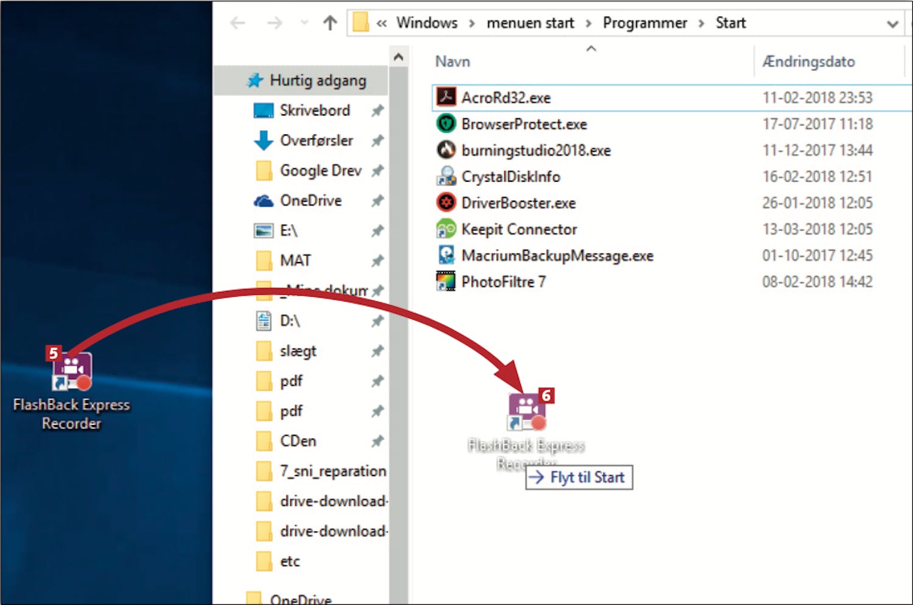Click pin icon next to CDen
The width and height of the screenshot is (913, 605).
[x=377, y=441]
